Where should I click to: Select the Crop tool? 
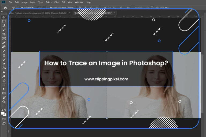[4, 34]
